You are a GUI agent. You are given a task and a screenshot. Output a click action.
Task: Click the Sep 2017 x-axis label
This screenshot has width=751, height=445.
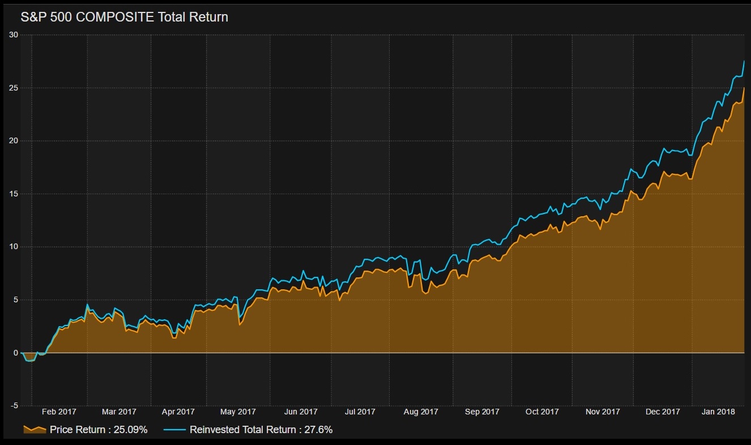pos(481,412)
